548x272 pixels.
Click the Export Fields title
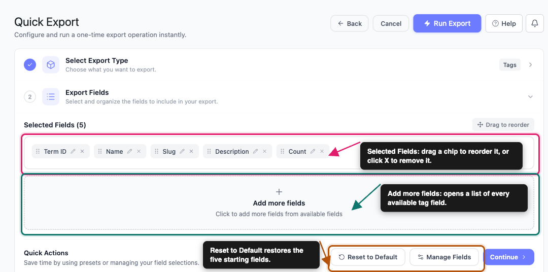coord(87,93)
